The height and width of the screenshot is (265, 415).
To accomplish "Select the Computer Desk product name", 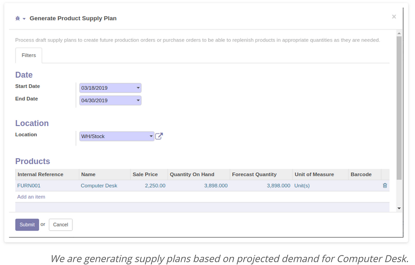I will tap(99, 186).
